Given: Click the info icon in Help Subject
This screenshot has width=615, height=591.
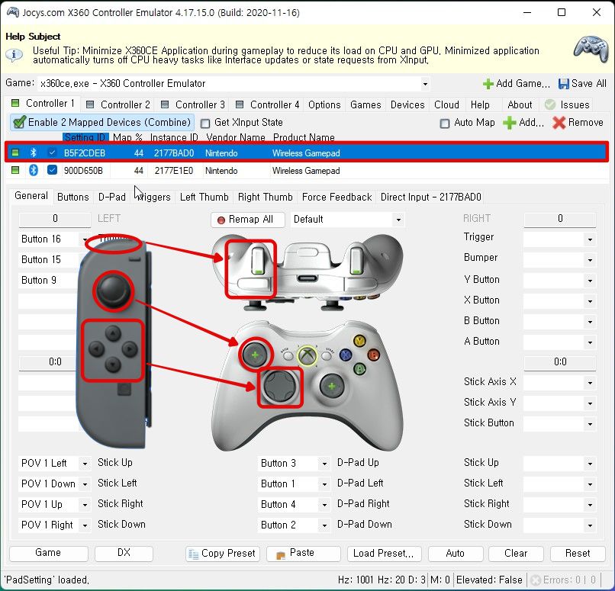Looking at the screenshot, I should 14,55.
